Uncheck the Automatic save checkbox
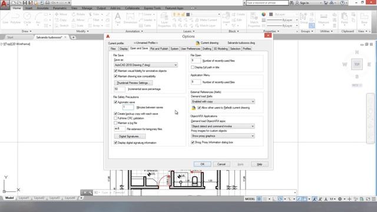Viewport: 377px width, 212px height. [115, 102]
